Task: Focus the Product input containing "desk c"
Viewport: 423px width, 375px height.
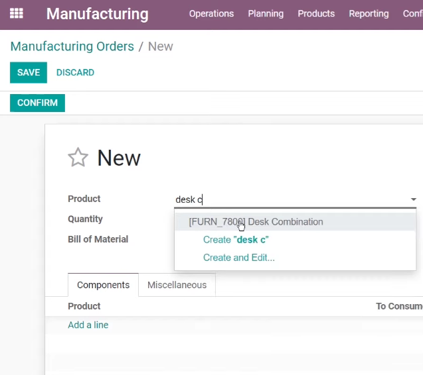Action: 292,199
